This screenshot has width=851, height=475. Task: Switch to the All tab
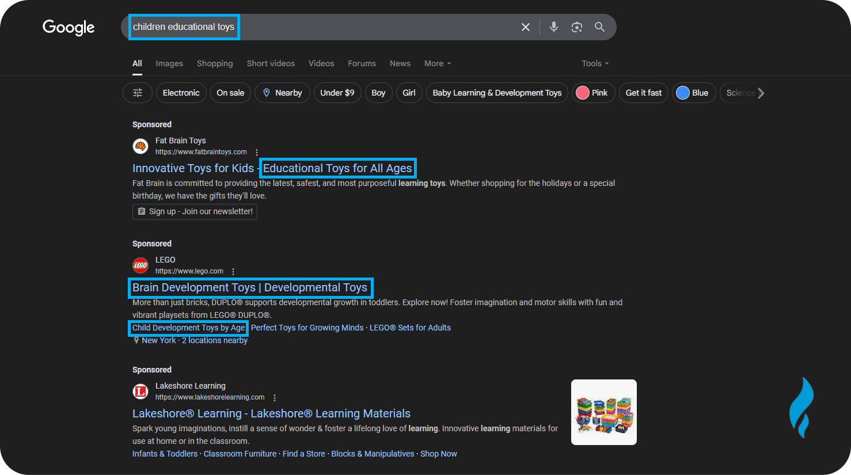[137, 63]
